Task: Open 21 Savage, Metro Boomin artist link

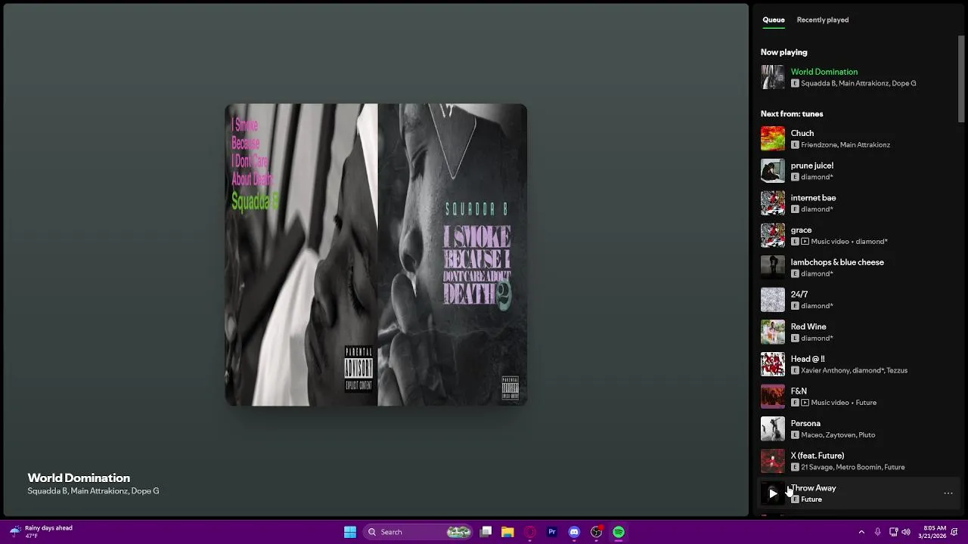Action: (x=853, y=467)
